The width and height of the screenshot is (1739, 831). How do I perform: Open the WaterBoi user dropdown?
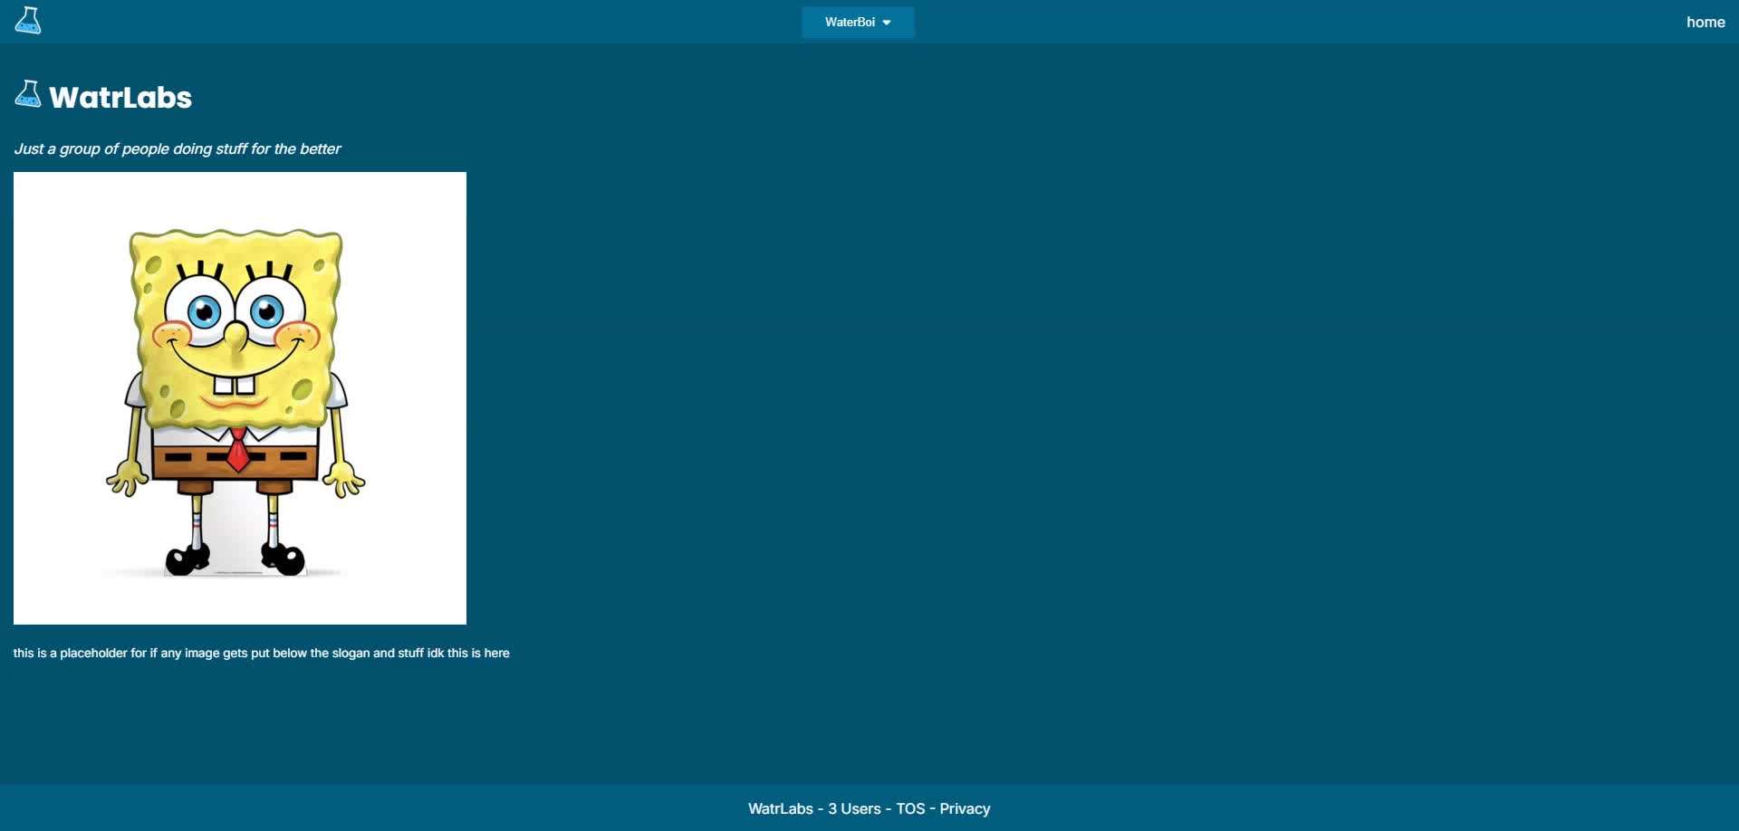tap(858, 23)
